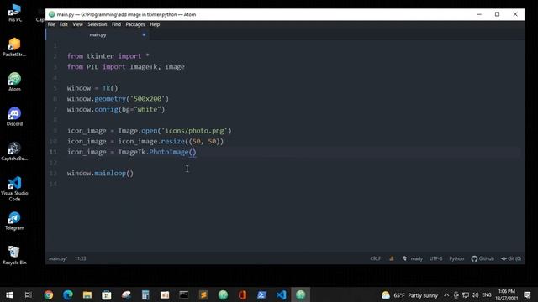This screenshot has width=538, height=302.
Task: Open the Packages menu
Action: click(x=135, y=24)
